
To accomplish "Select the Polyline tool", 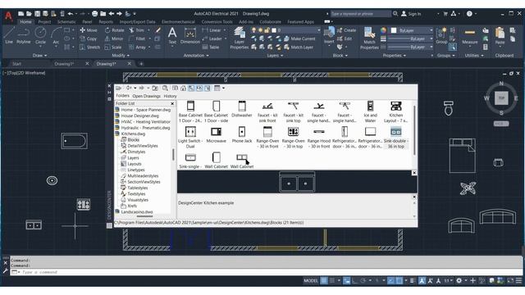I will (x=24, y=35).
